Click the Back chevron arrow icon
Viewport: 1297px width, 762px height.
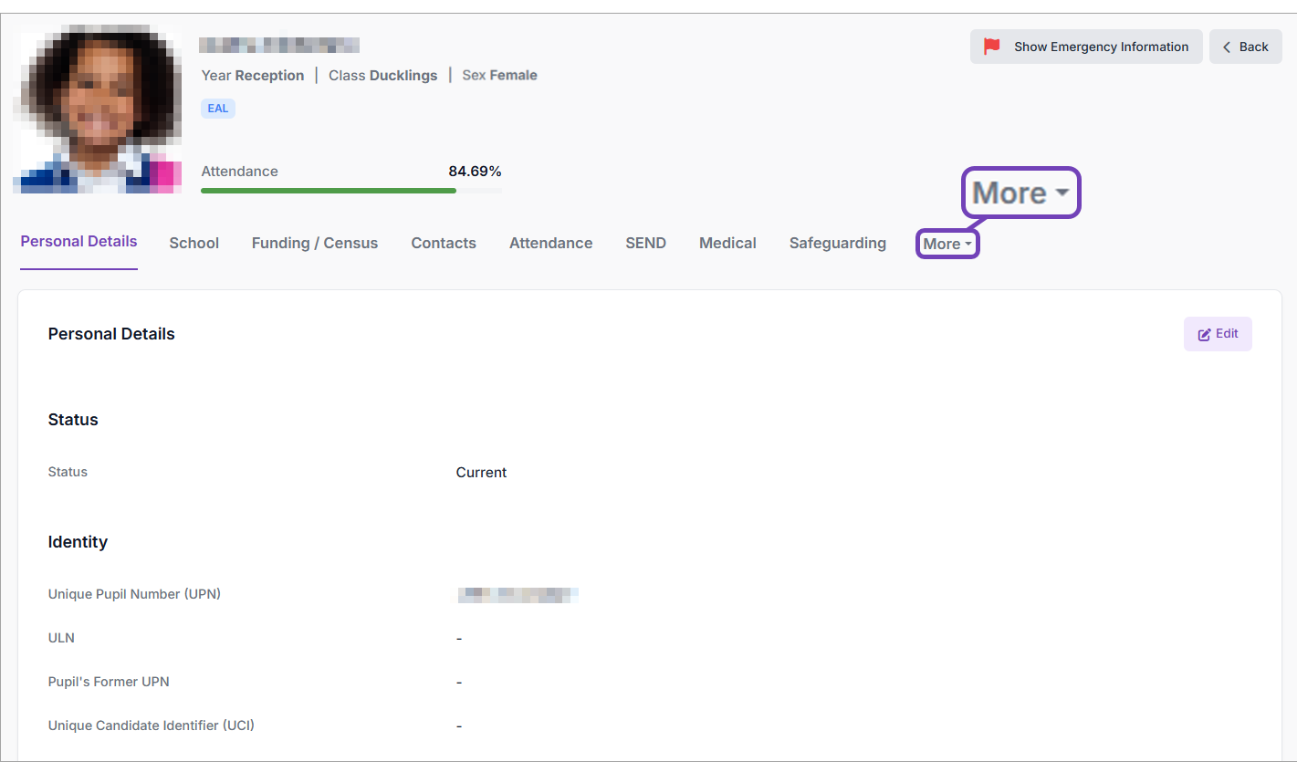point(1228,47)
